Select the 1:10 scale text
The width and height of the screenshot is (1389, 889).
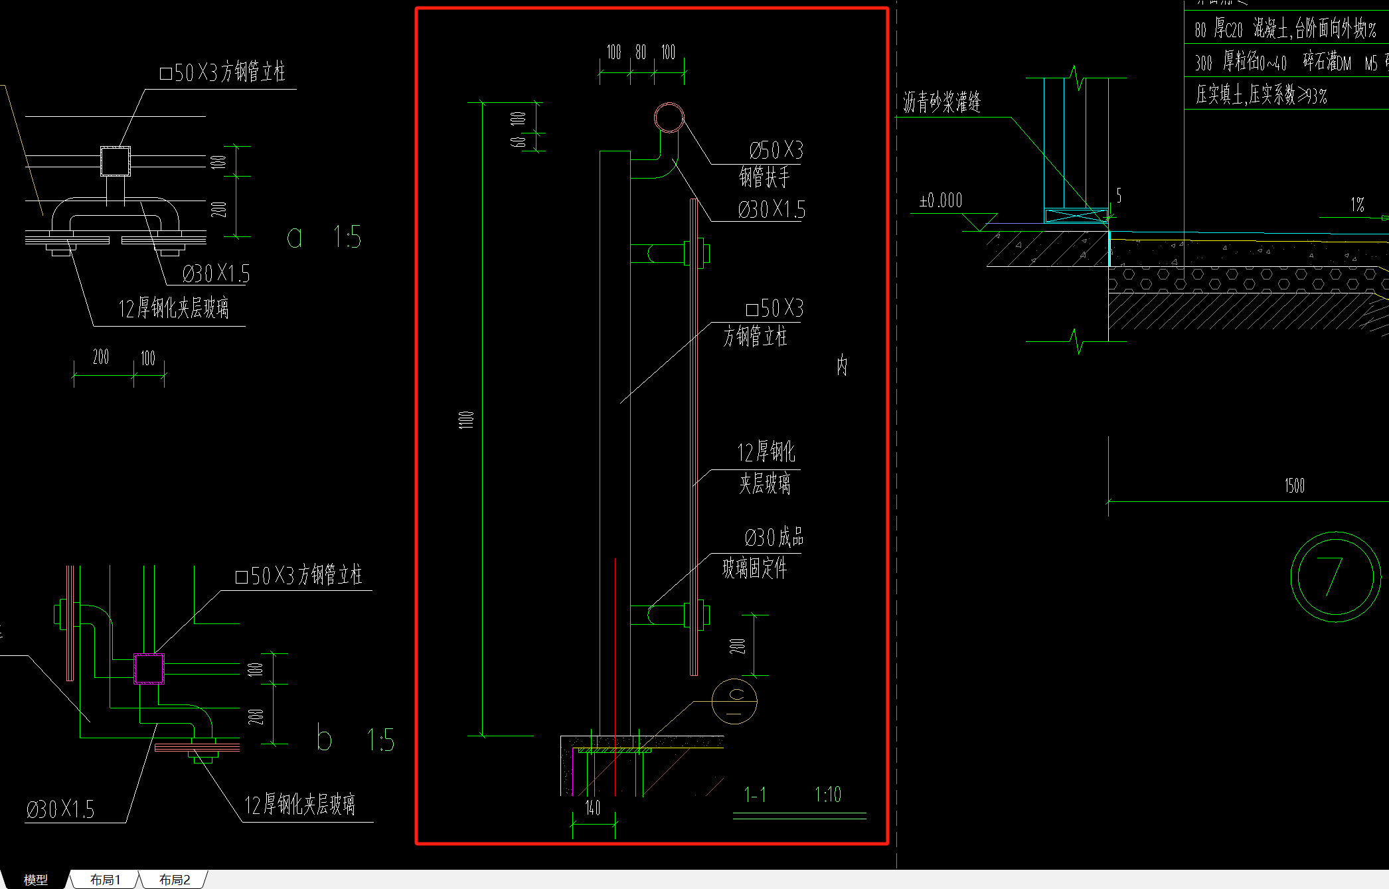(828, 795)
